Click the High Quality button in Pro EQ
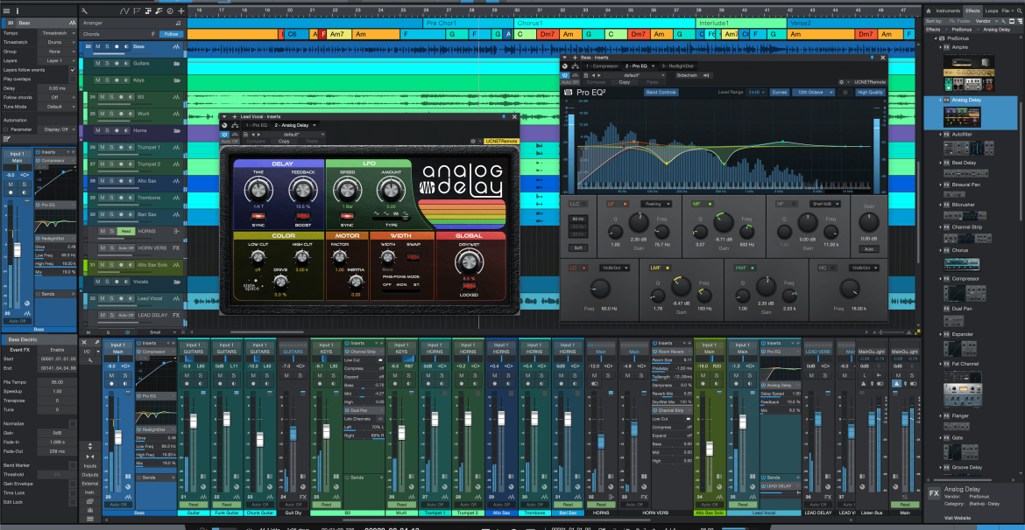 click(x=870, y=93)
